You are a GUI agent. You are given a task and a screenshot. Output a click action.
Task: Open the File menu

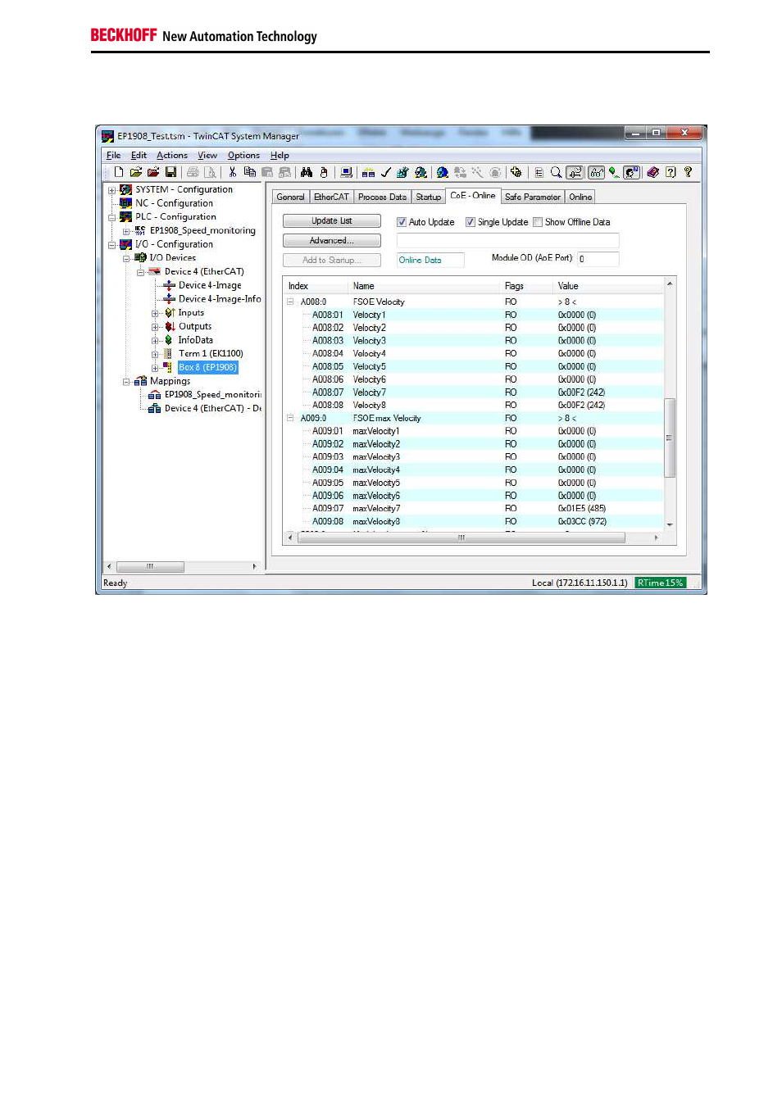[x=113, y=156]
